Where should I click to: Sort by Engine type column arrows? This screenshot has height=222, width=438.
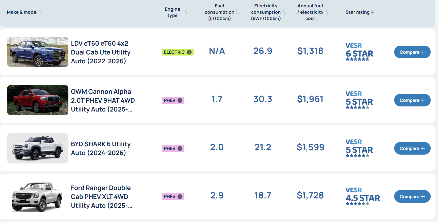click(x=186, y=12)
